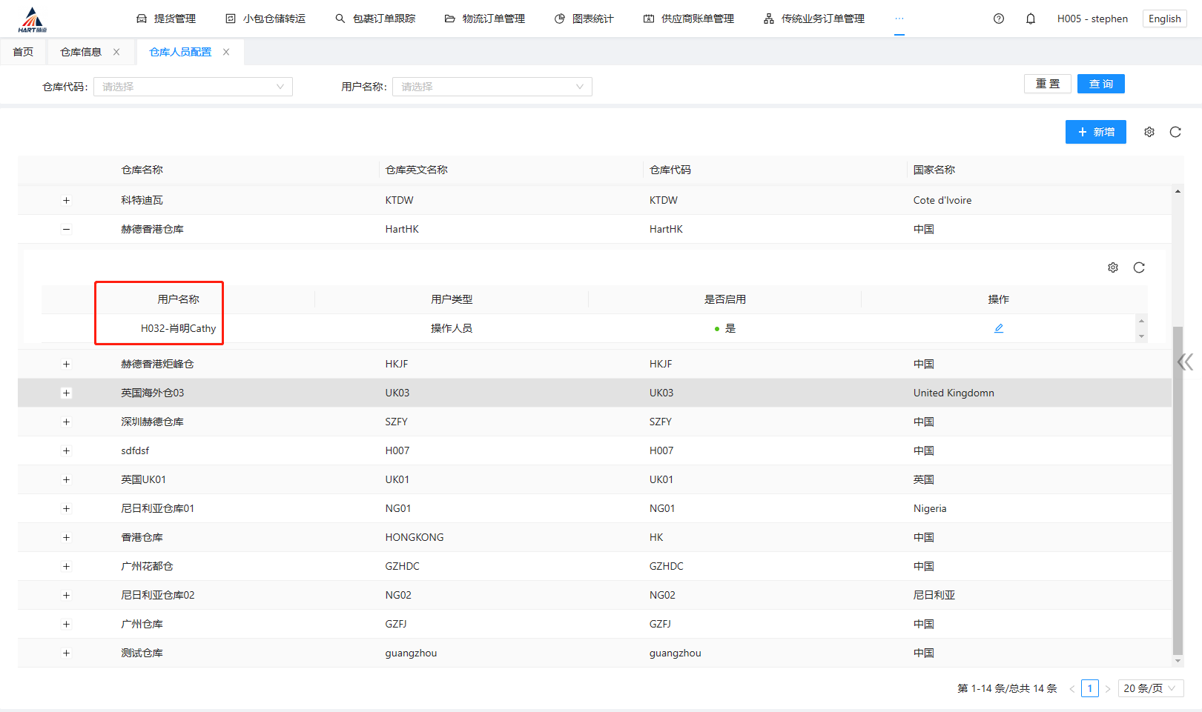Expand the 英国海外仓03 row

point(66,393)
